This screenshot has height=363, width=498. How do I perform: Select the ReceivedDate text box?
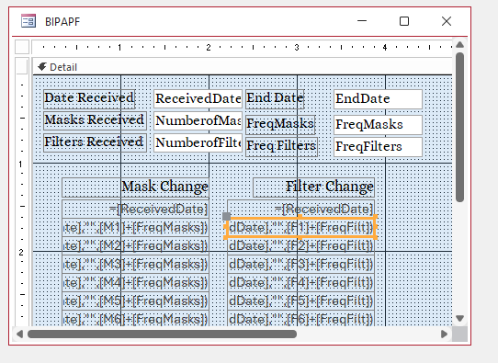[x=198, y=98]
